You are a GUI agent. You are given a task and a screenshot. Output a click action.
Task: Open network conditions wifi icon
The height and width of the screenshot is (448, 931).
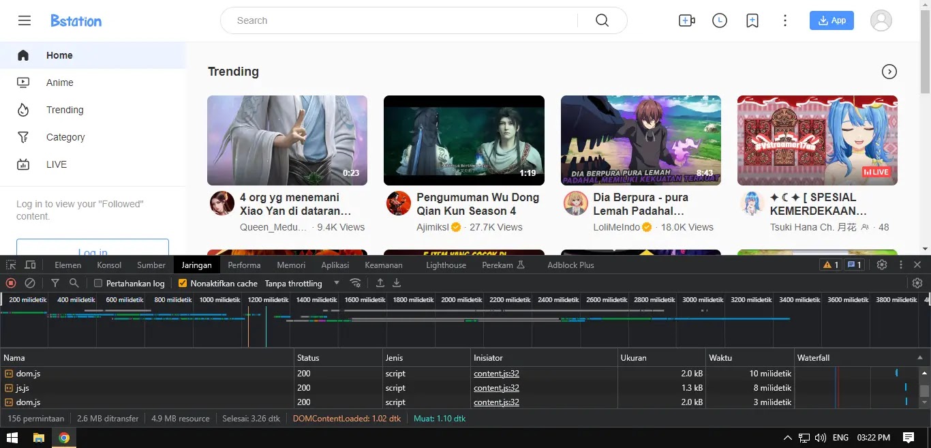pyautogui.click(x=355, y=283)
